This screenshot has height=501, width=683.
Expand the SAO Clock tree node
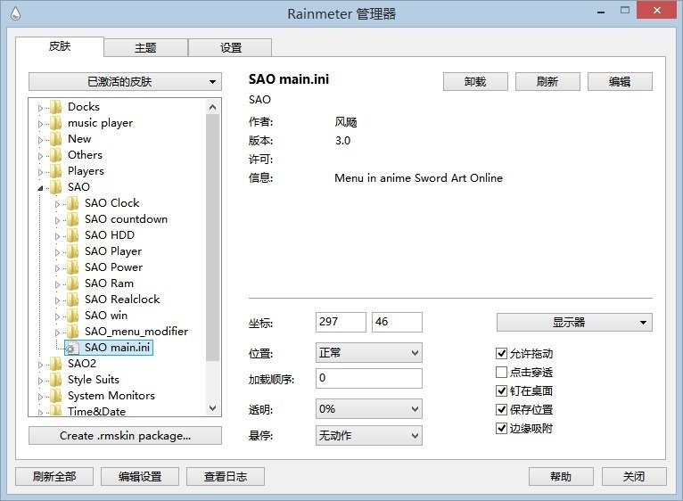(57, 204)
